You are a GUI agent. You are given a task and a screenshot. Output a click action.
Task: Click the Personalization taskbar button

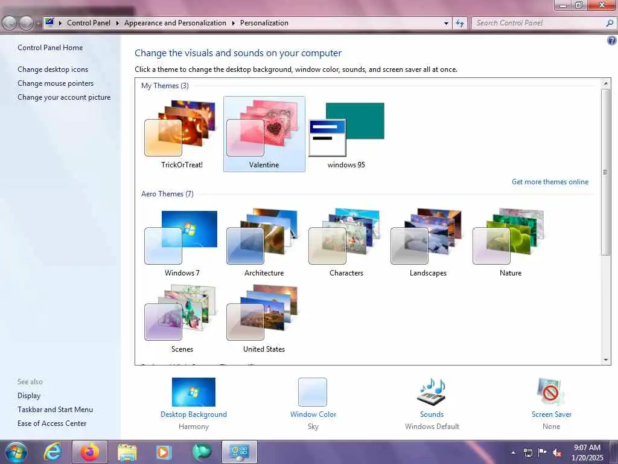tap(239, 452)
